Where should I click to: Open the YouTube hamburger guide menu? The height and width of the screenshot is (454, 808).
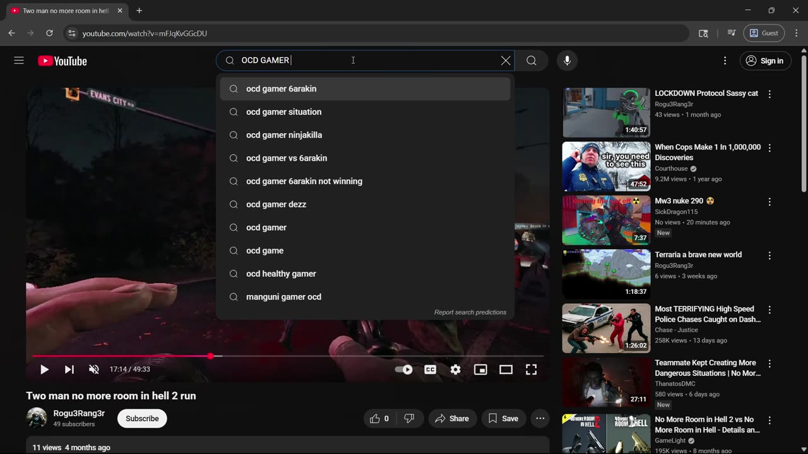(x=19, y=61)
